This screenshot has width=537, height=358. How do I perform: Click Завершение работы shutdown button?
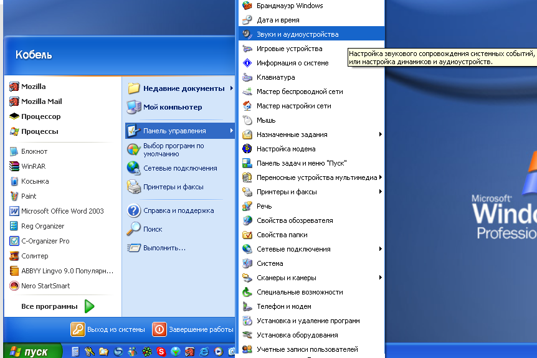pos(193,329)
